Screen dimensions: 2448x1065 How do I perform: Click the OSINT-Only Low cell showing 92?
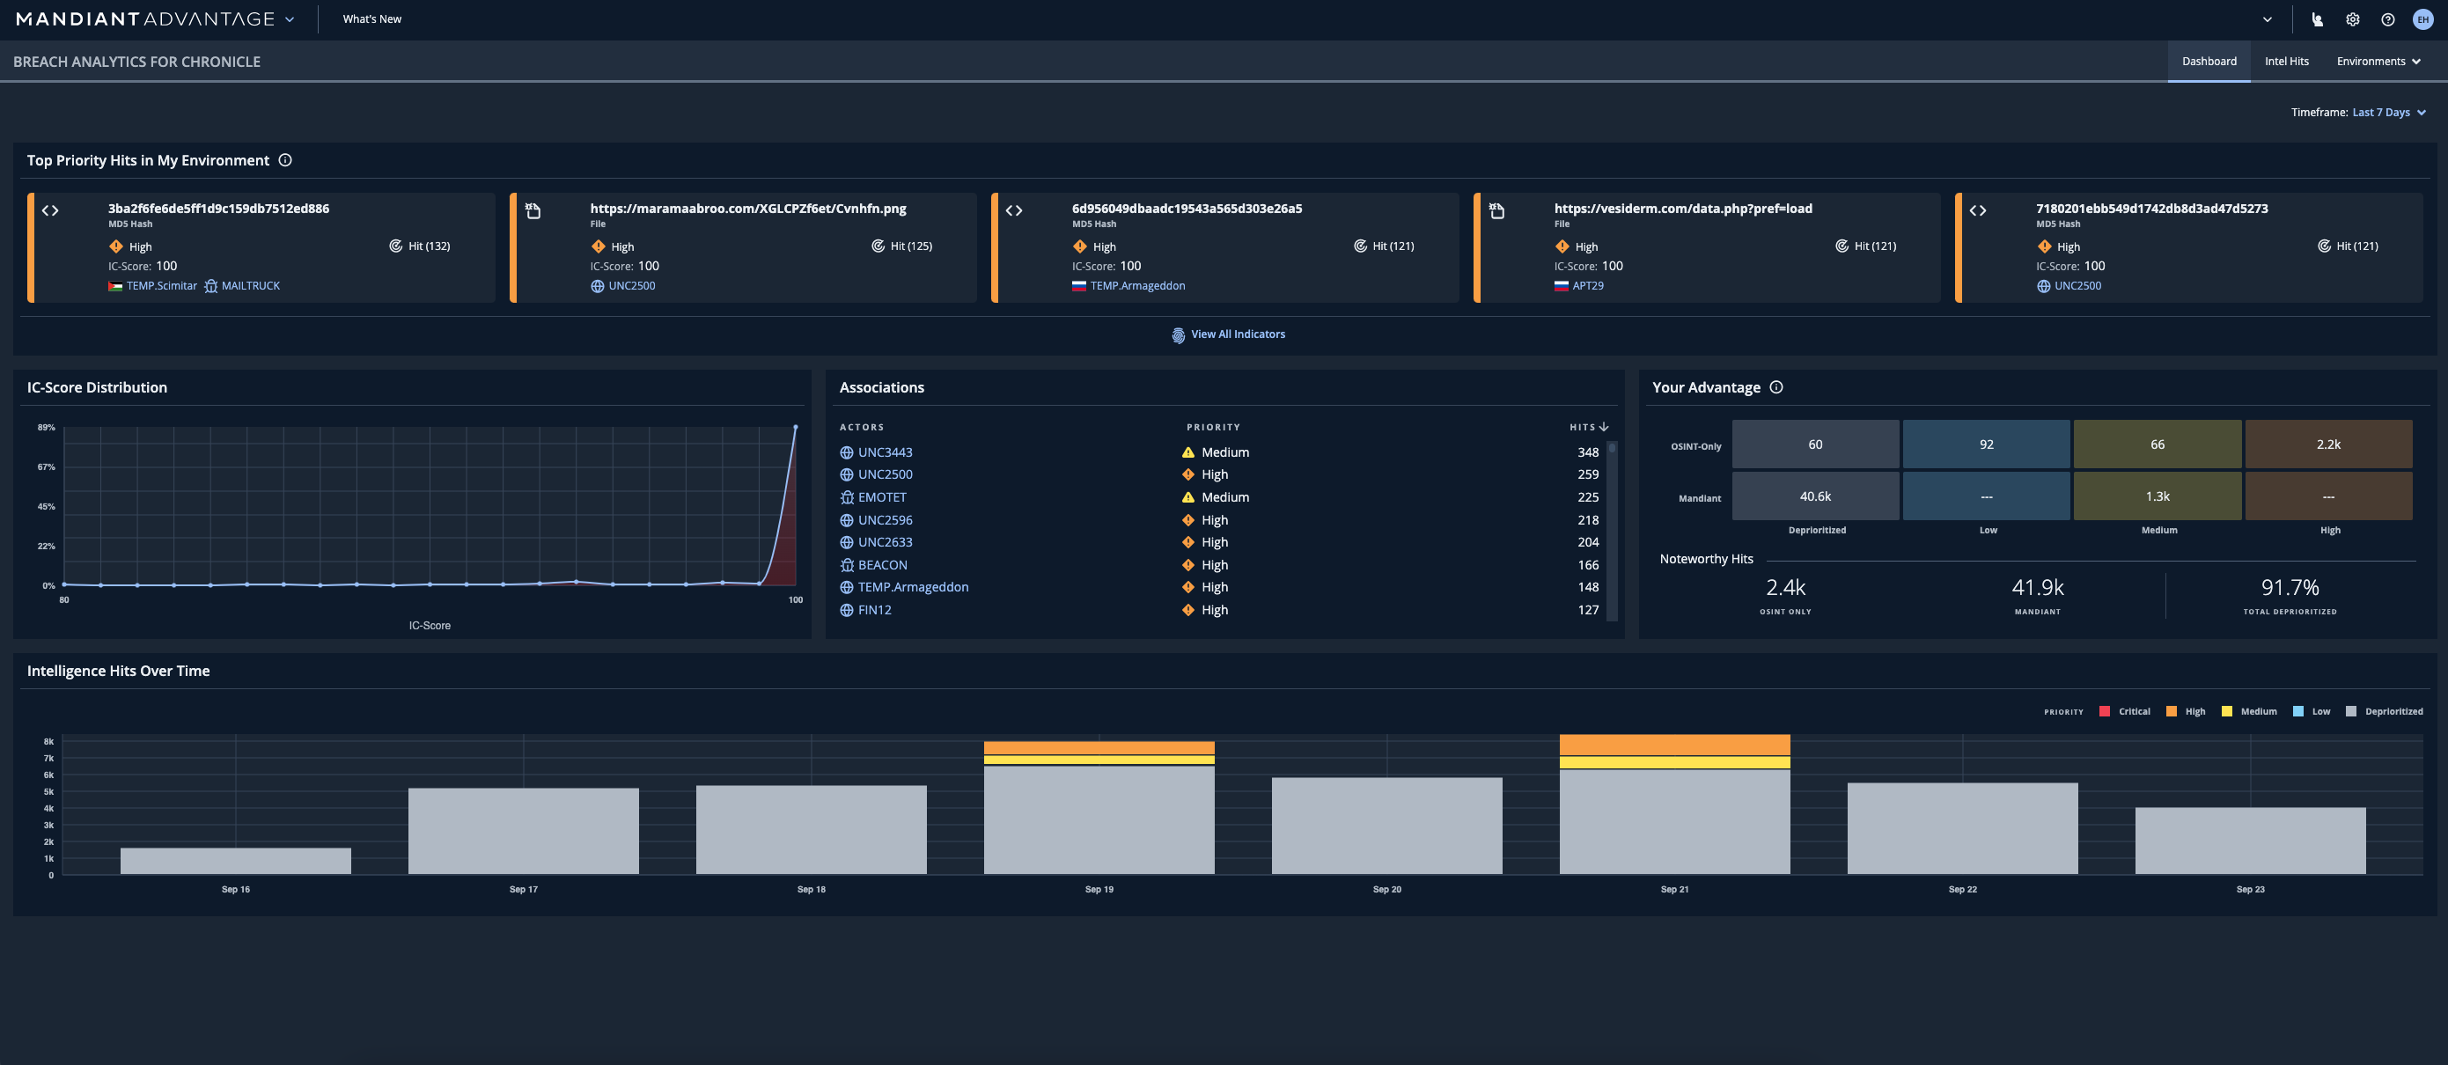tap(1986, 444)
